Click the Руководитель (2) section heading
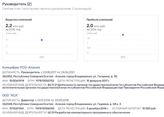The image size is (164, 117). coord(17,4)
